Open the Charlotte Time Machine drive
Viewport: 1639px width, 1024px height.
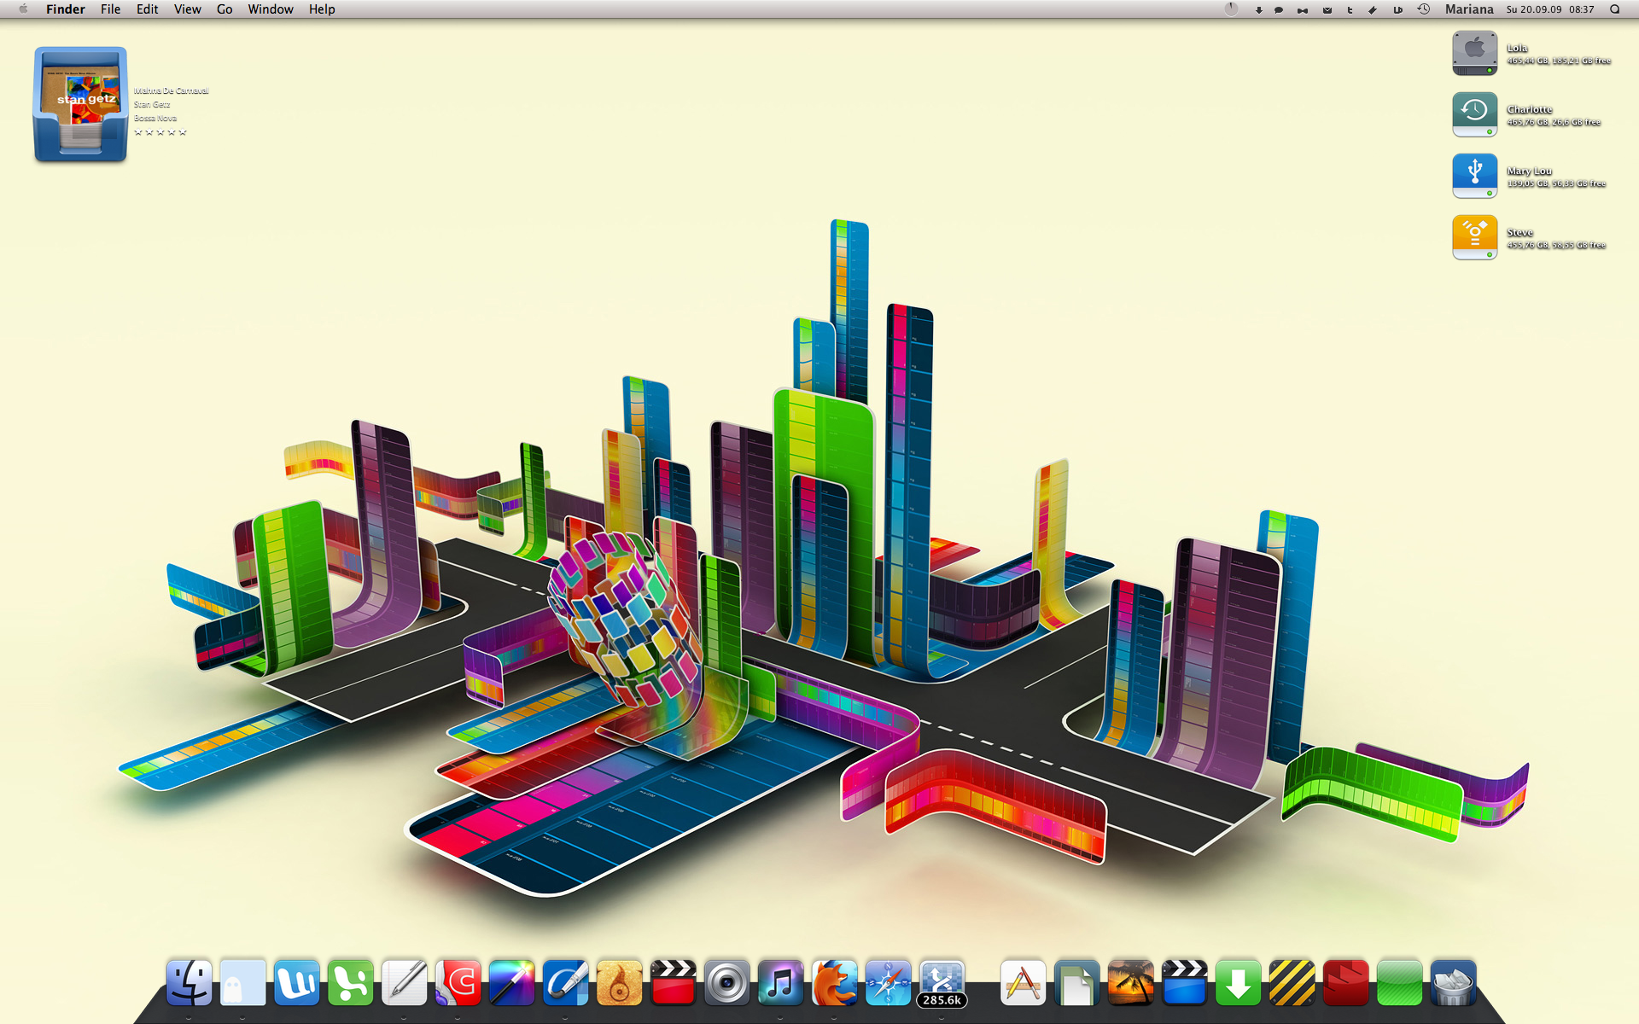(x=1474, y=114)
